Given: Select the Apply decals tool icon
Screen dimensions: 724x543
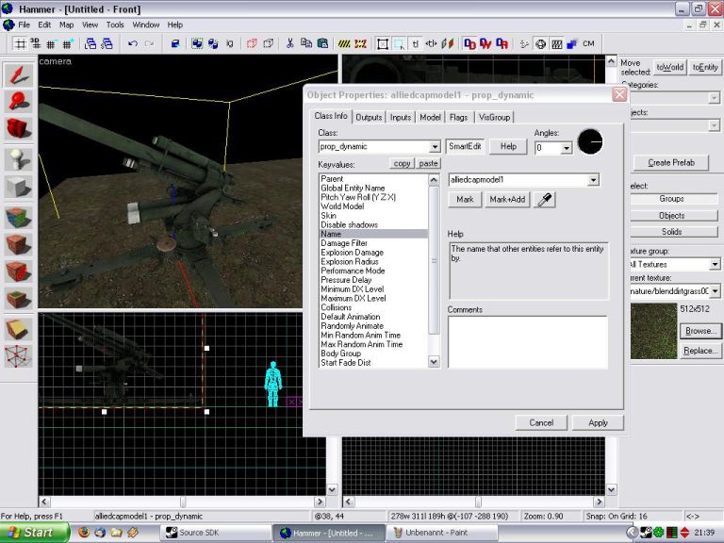Looking at the screenshot, I should (18, 271).
